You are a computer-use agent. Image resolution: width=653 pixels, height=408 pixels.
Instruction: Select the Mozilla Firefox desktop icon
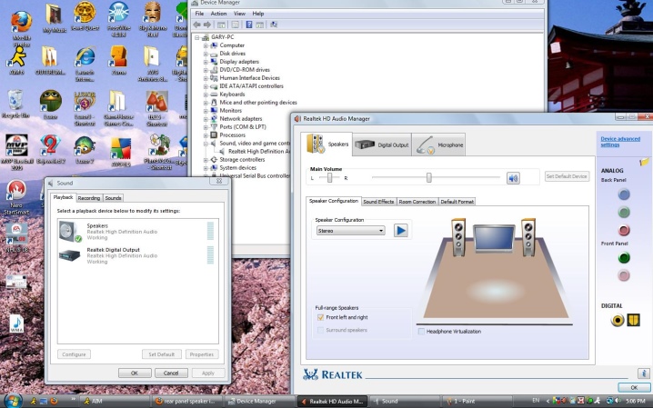pos(21,29)
